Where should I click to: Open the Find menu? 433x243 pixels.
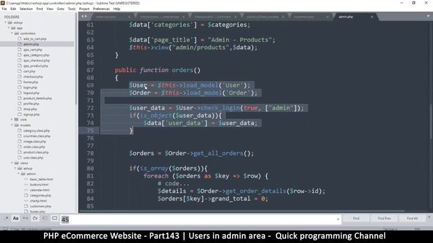tap(39, 9)
